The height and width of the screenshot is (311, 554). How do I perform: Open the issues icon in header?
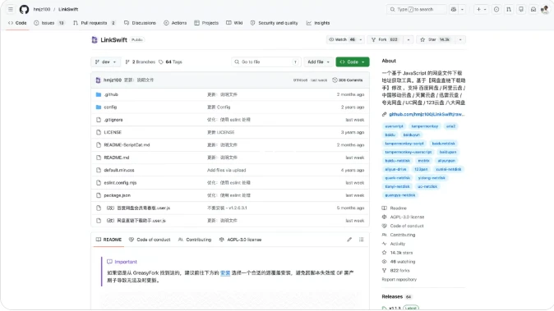click(496, 9)
